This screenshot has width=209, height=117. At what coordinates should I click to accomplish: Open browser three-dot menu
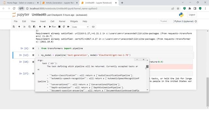(x=205, y=8)
